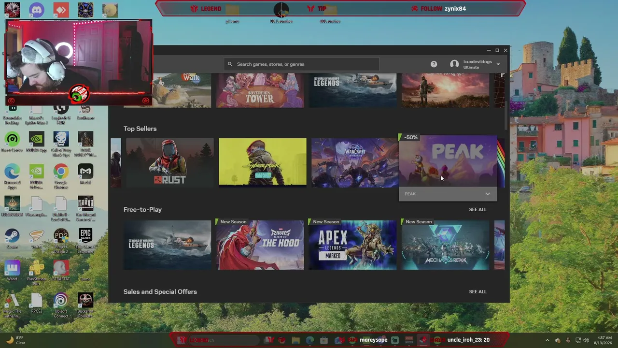This screenshot has width=618, height=348.
Task: Focus the search games, stores, or genres field
Action: (301, 64)
